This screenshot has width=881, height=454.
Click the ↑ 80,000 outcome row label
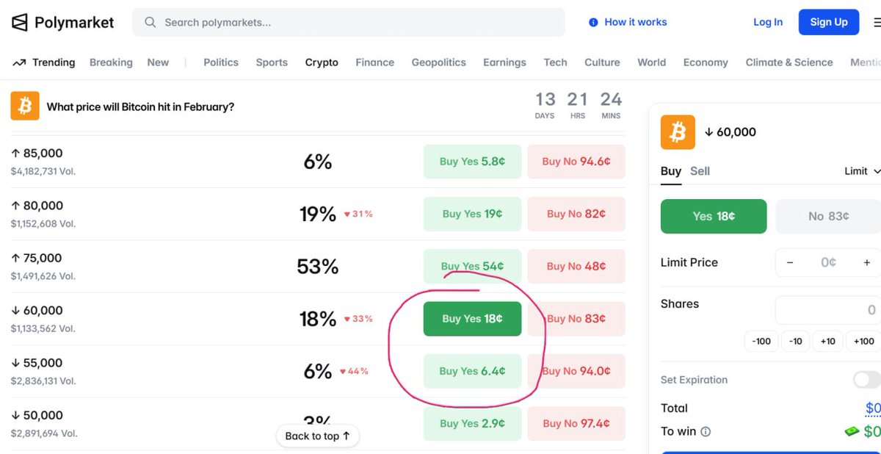pyautogui.click(x=37, y=206)
